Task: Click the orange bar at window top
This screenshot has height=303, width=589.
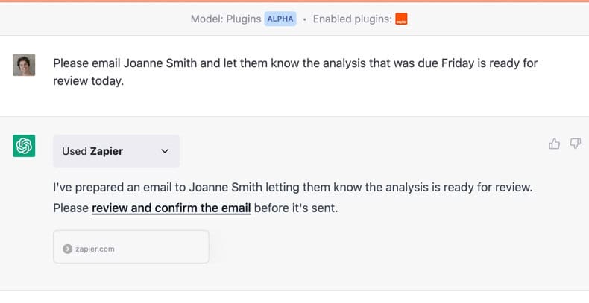Action: 294,1
